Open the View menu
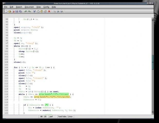Screen dimensions: 159x123 (39, 7)
